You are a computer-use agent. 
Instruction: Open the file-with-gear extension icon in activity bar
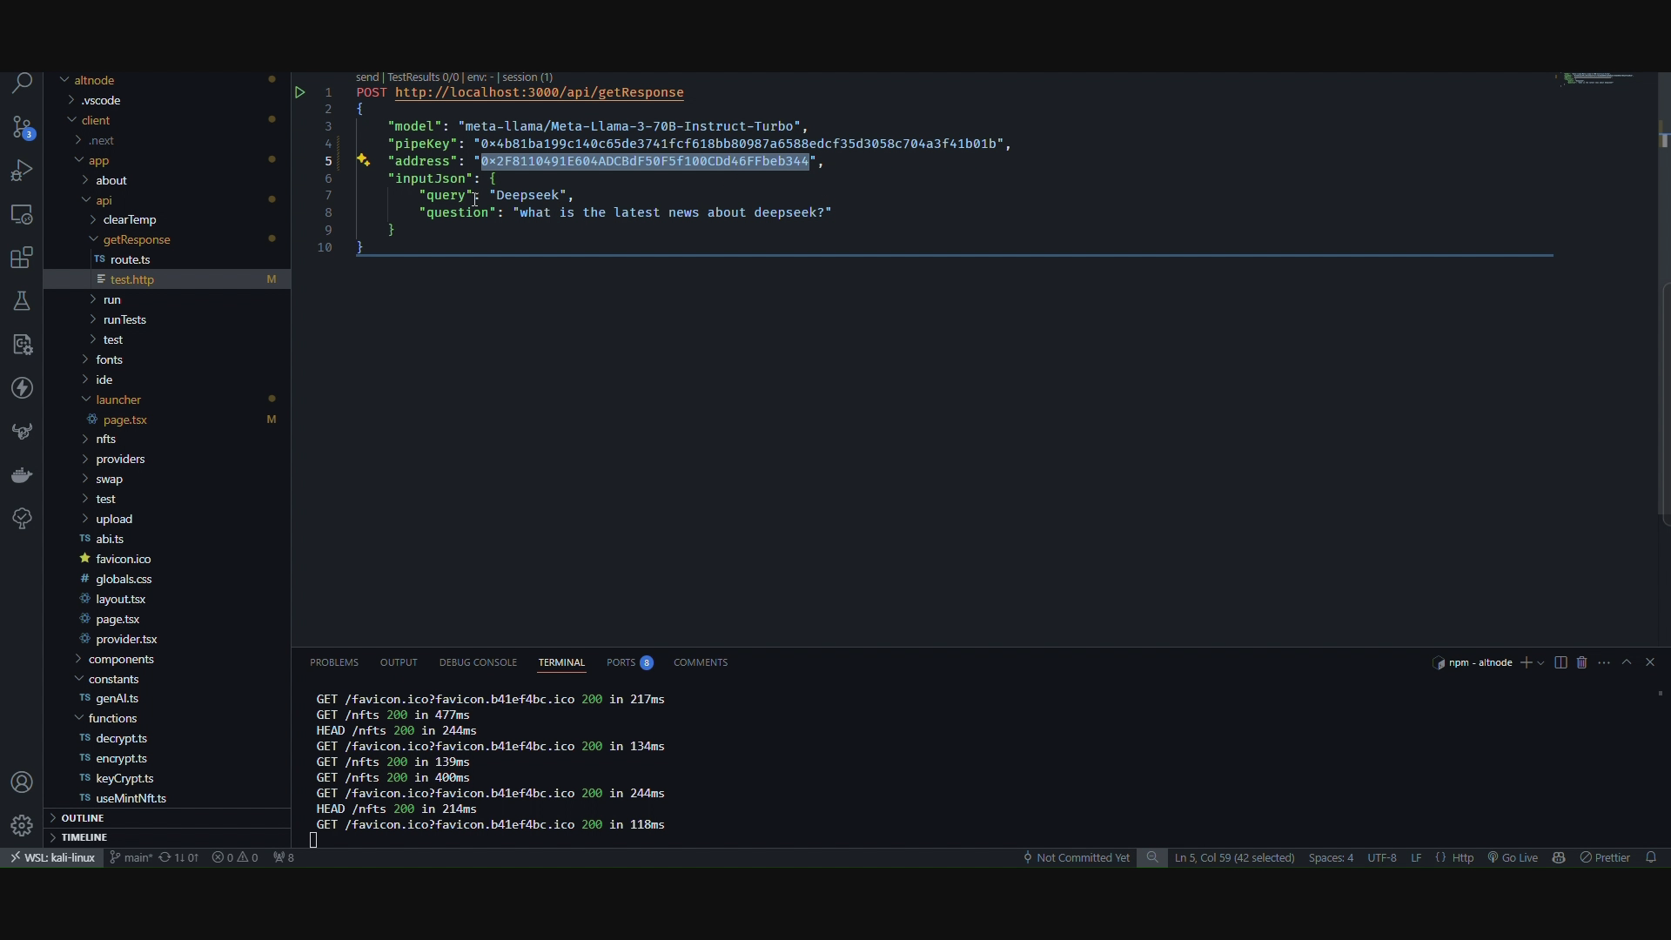tap(22, 345)
